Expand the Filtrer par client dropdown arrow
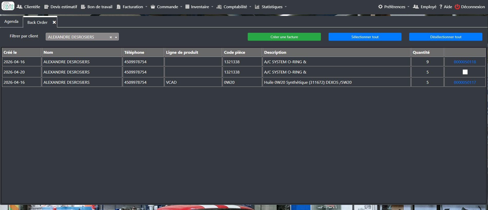Image resolution: width=488 pixels, height=210 pixels. point(116,37)
